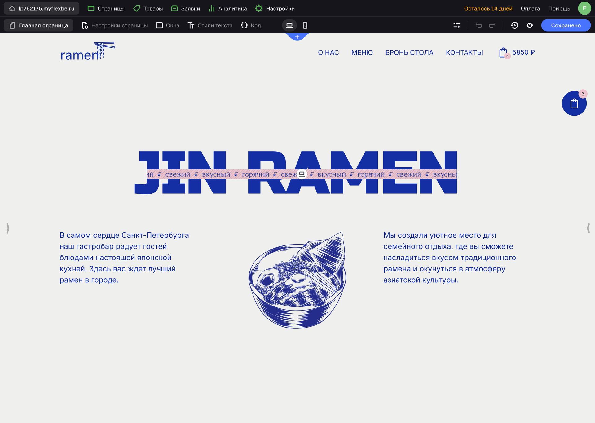595x423 pixels.
Task: Open the sliders adjustments icon
Action: [x=457, y=25]
